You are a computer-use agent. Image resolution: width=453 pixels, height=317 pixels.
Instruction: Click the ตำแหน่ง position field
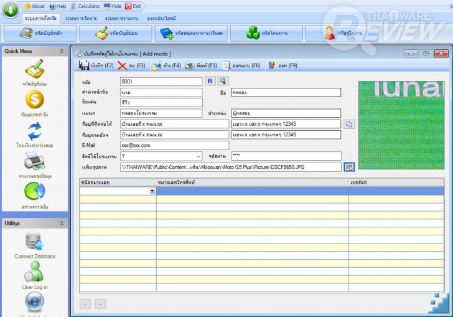pos(286,113)
